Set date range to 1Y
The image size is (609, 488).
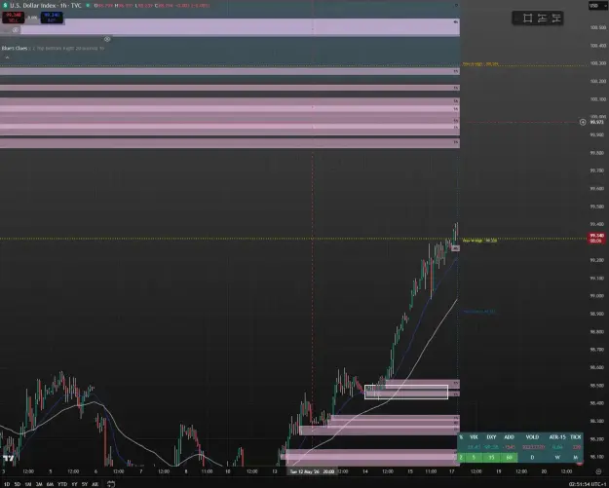click(74, 484)
